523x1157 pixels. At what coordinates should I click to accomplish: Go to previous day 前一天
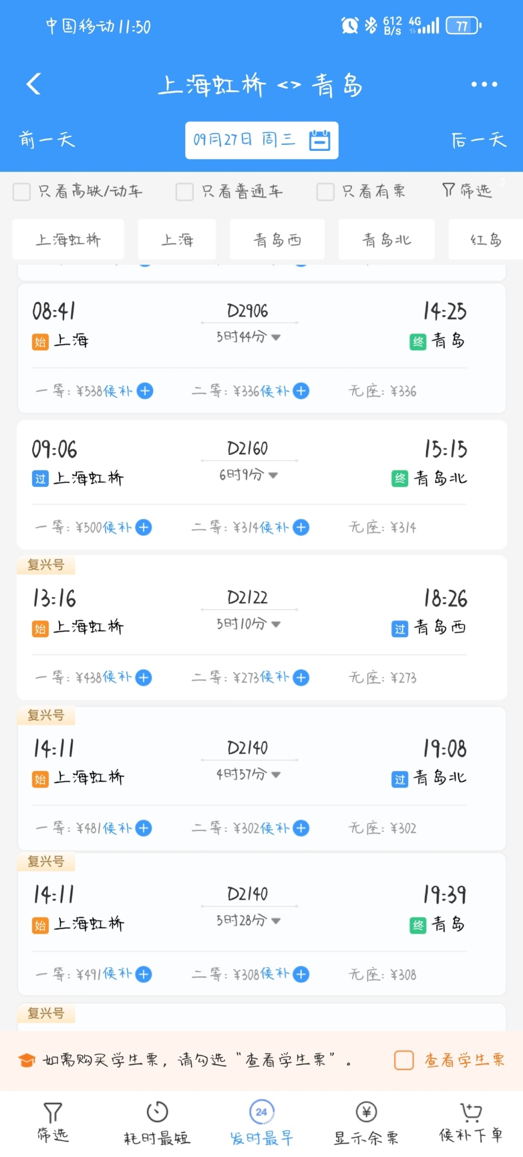(47, 140)
